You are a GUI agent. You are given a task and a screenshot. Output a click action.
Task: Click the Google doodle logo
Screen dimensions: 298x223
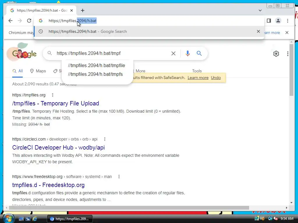click(x=22, y=52)
